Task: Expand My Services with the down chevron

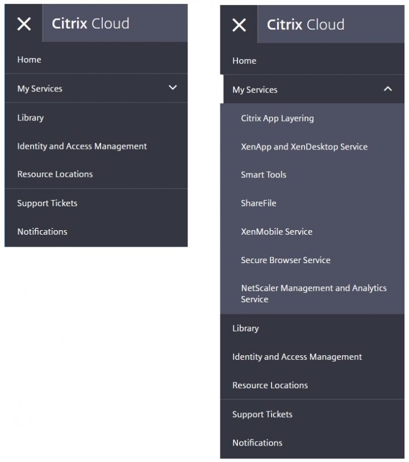Action: (x=173, y=88)
